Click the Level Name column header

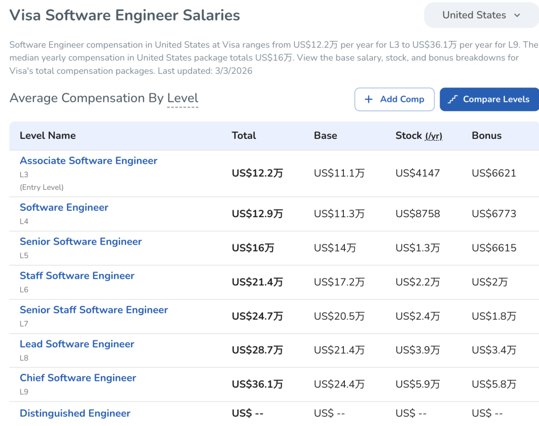48,136
